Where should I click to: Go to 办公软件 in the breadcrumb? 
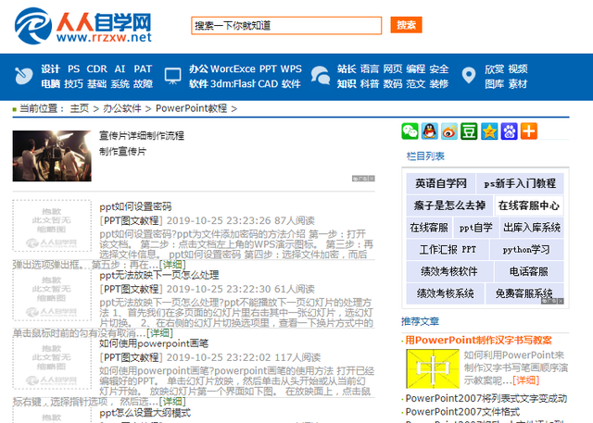pyautogui.click(x=122, y=109)
